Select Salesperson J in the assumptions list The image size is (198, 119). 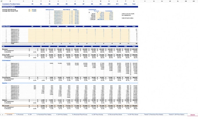[x=58, y=24]
